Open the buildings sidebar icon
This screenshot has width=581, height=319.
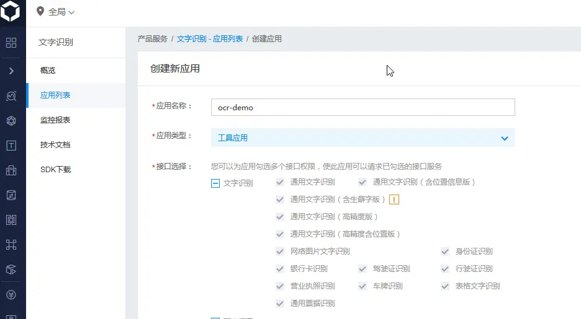tap(11, 170)
